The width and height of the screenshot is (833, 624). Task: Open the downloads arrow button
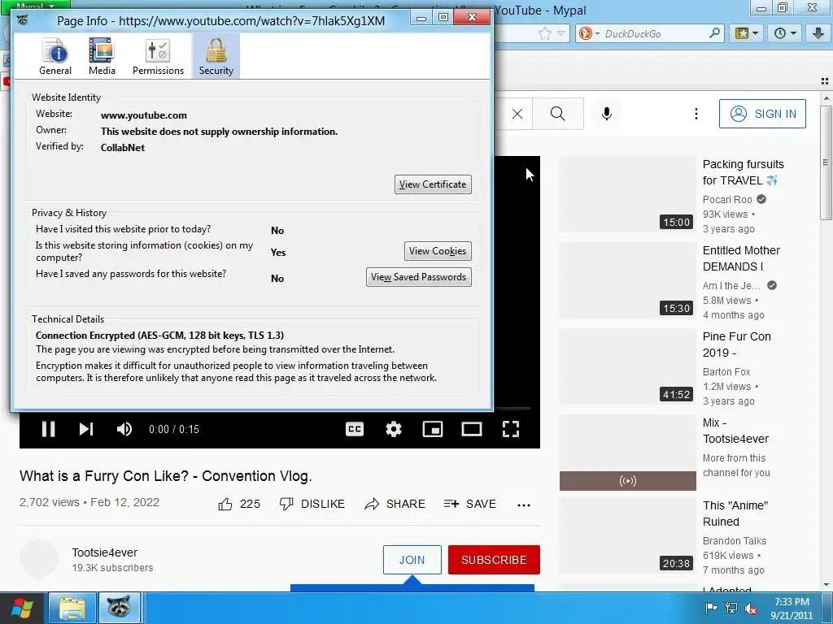tap(818, 34)
